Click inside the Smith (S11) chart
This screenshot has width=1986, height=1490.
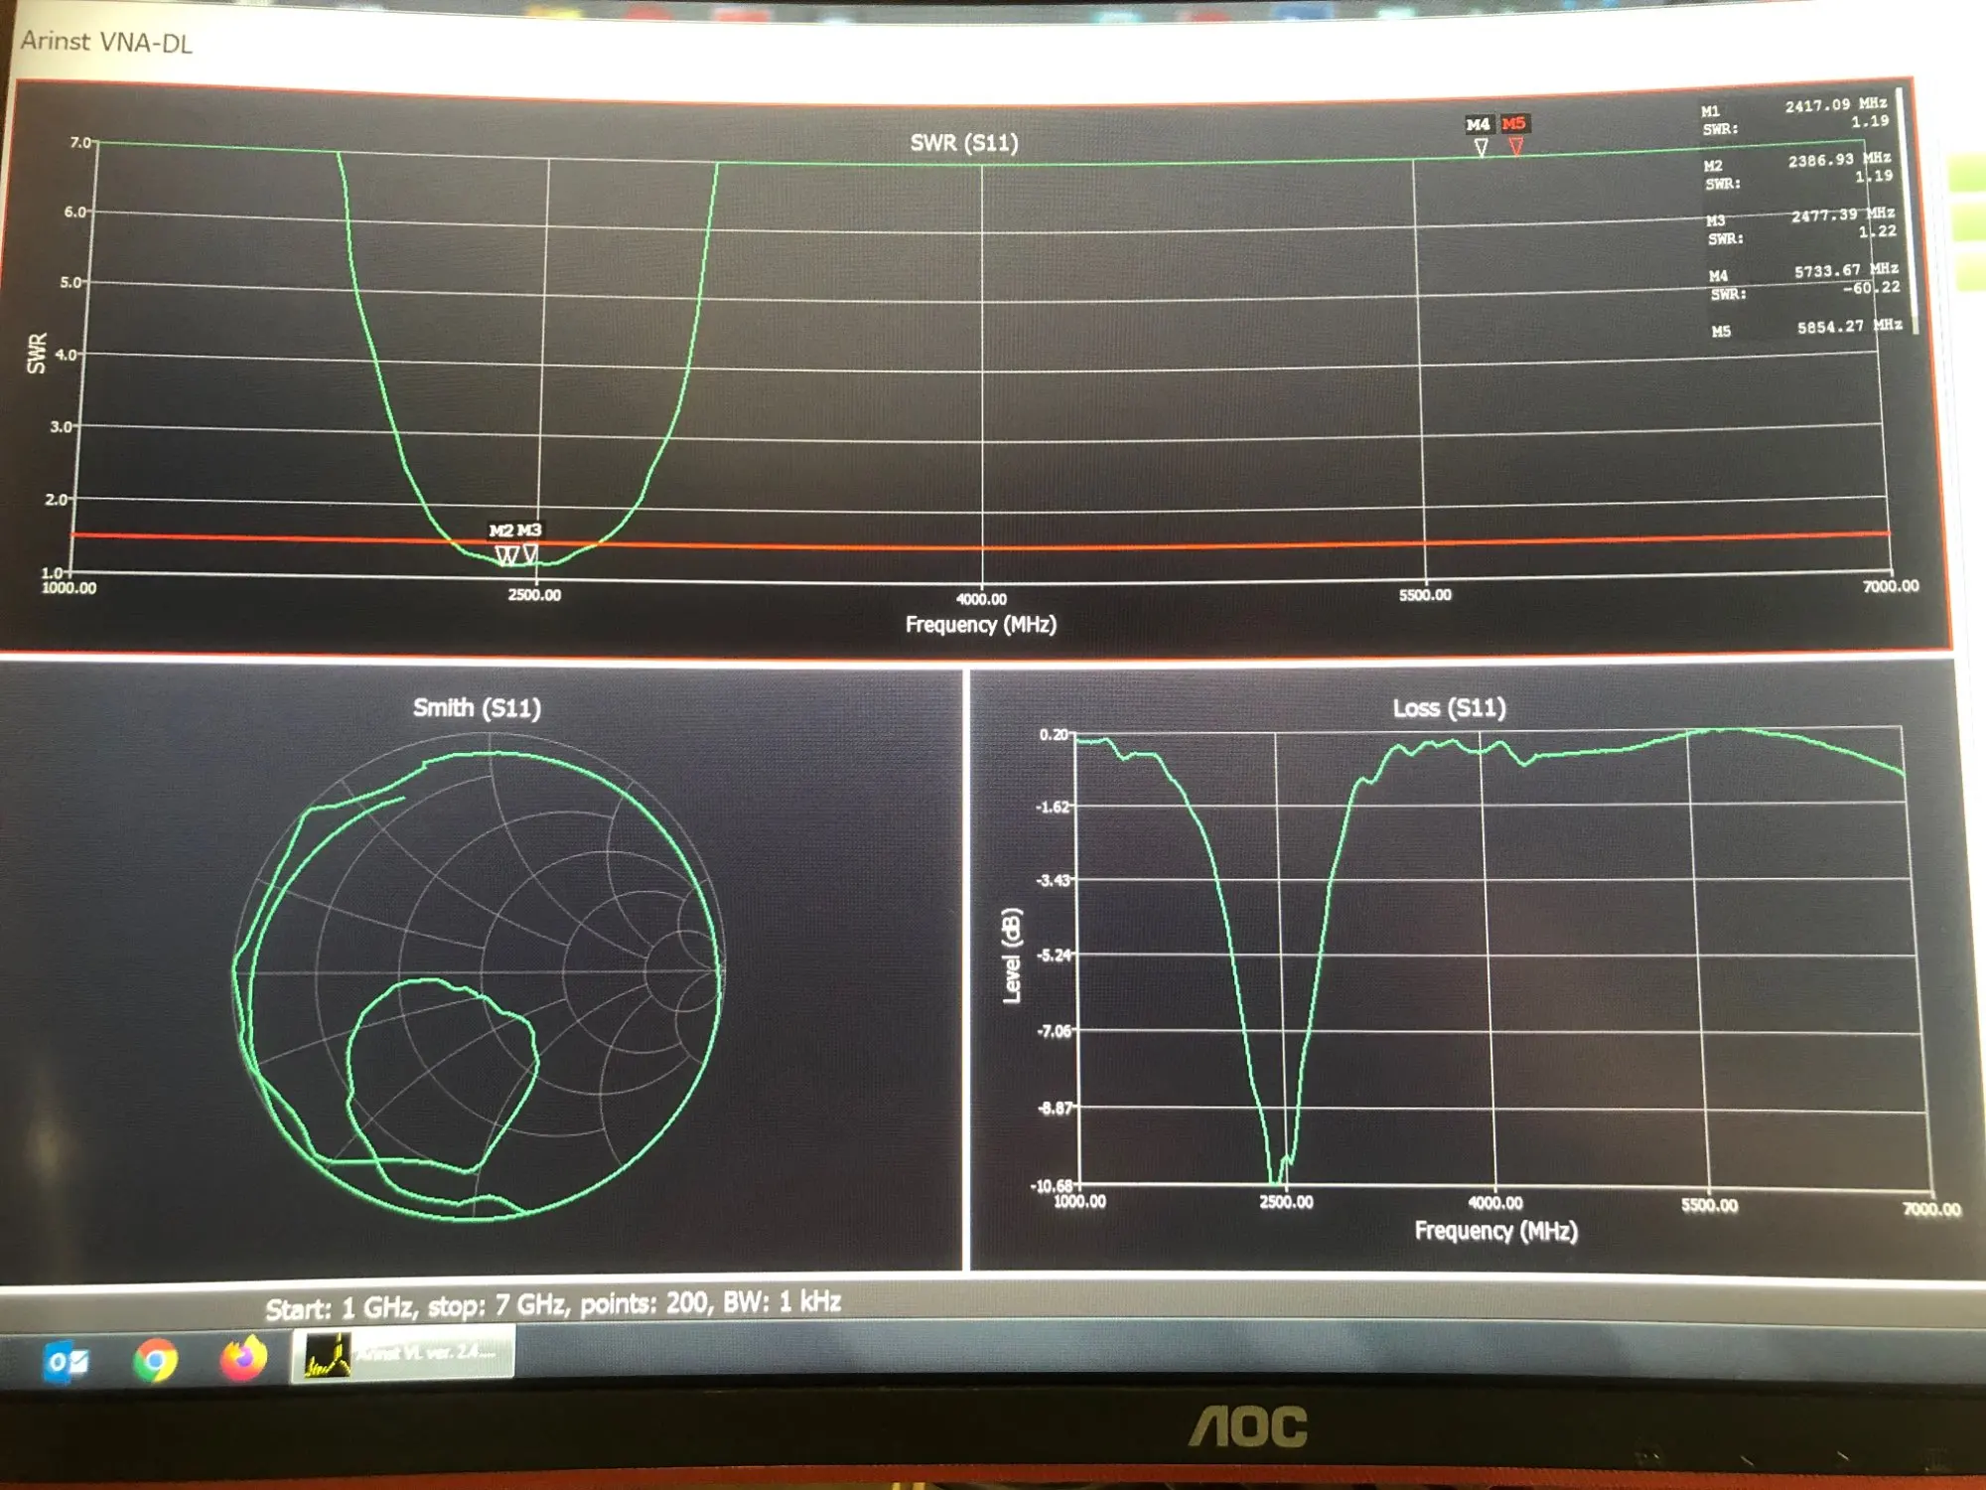(x=479, y=973)
